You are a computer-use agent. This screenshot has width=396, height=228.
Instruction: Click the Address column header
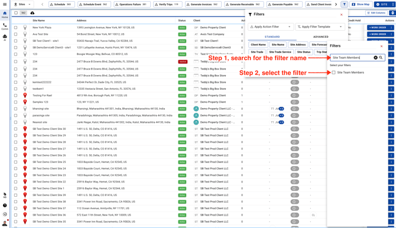click(x=82, y=21)
